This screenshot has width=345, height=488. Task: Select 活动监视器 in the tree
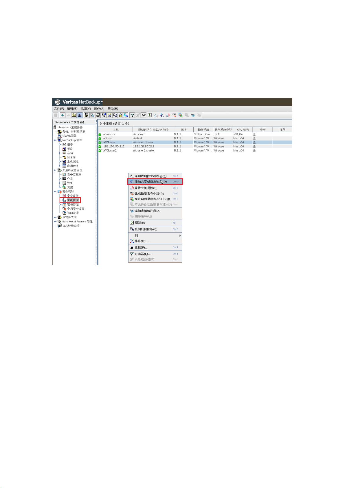point(69,136)
